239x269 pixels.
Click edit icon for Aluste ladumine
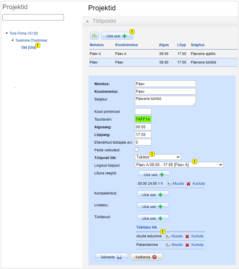168,236
